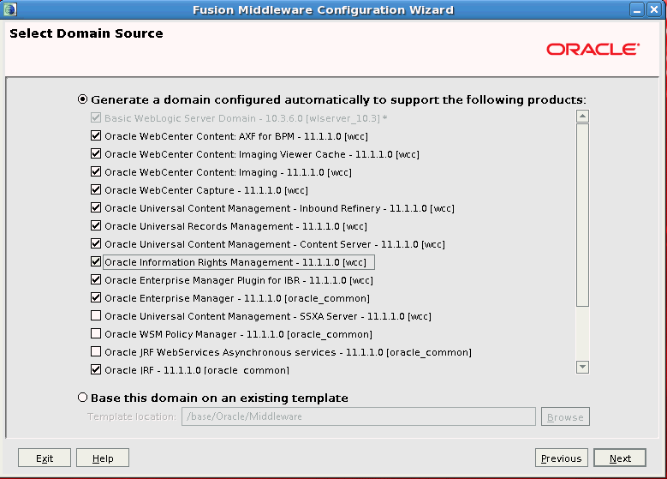667x479 pixels.
Task: Click the 'Select Domain Source' heading
Action: (86, 33)
